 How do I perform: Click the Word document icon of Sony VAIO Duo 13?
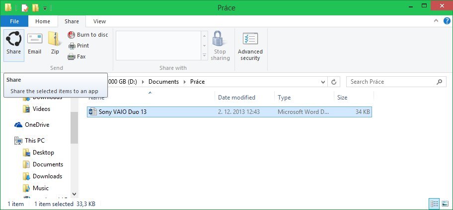[x=93, y=112]
